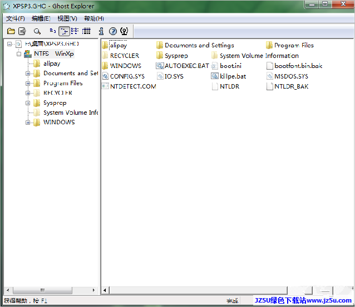Collapse the NTFS WinXp partition node
This screenshot has height=307, width=355.
click(19, 54)
